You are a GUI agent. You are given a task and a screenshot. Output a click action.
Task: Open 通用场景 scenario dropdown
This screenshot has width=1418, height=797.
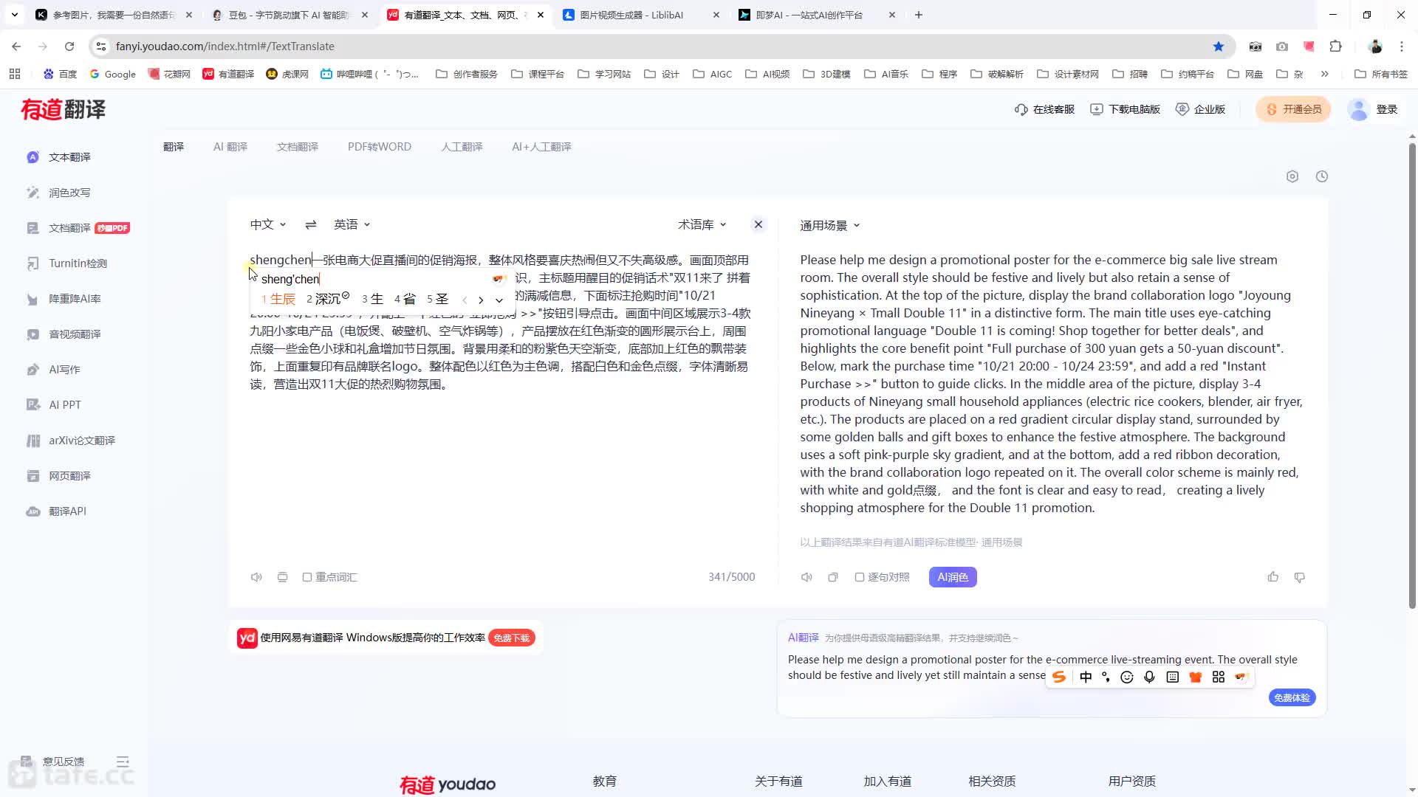click(830, 225)
